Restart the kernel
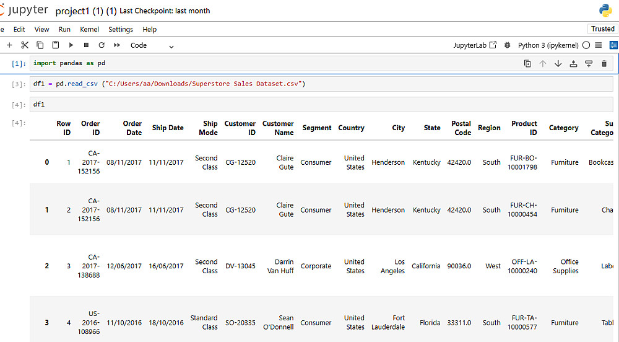The image size is (619, 342). point(102,45)
